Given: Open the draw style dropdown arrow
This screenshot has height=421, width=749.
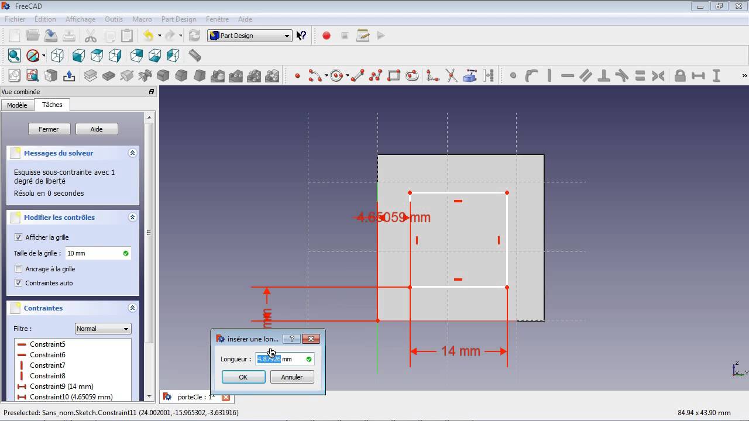Looking at the screenshot, I should pos(43,56).
